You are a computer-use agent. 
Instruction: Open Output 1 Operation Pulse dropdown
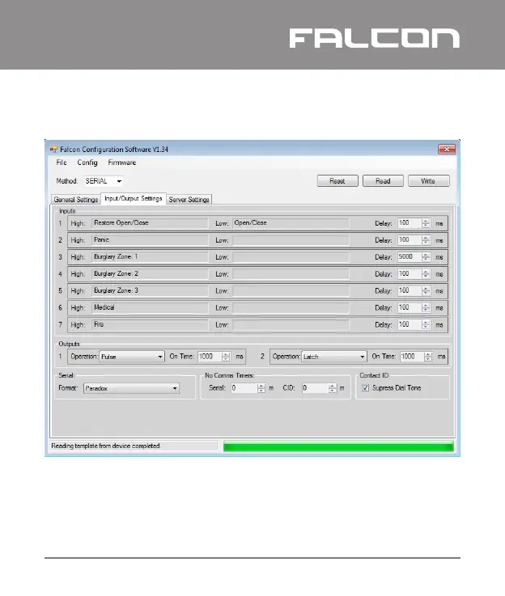[132, 357]
